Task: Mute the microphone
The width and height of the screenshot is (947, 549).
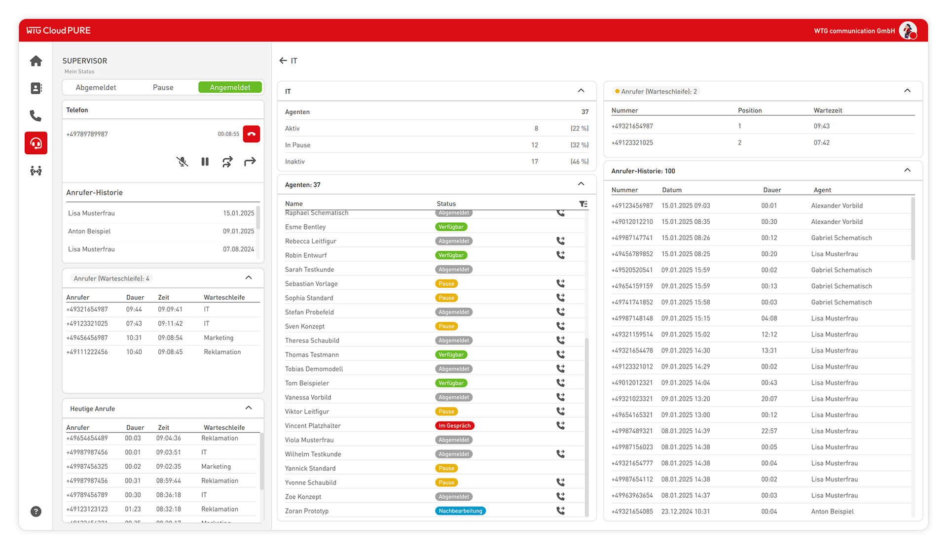Action: 182,162
